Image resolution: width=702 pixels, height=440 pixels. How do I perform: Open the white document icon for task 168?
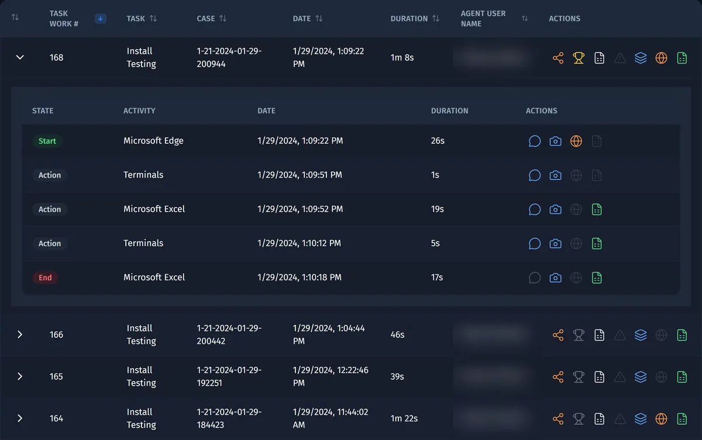[x=599, y=58]
